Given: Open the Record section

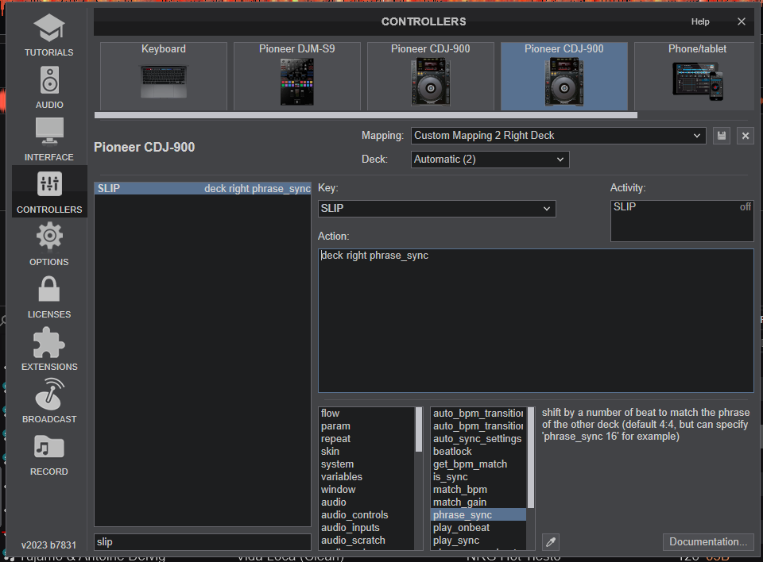Looking at the screenshot, I should click(x=49, y=454).
